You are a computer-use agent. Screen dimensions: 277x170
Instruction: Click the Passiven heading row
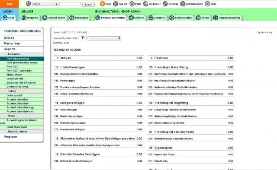click(191, 58)
